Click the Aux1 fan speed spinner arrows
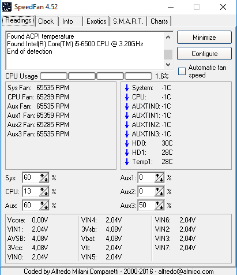237x275 pixels. (159, 177)
